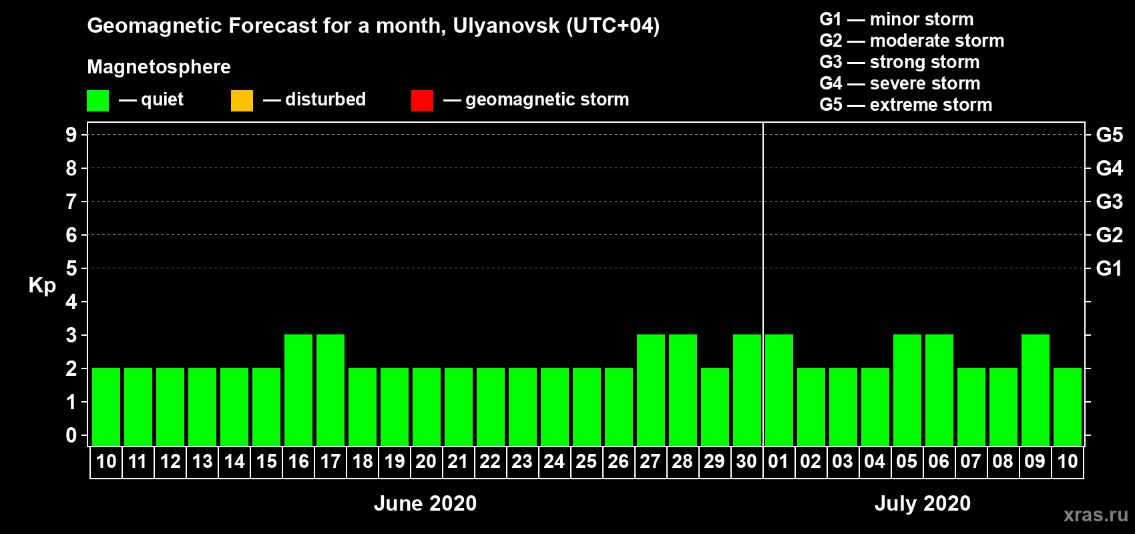Click the green bar above date 01
1135x534 pixels.
tap(779, 390)
